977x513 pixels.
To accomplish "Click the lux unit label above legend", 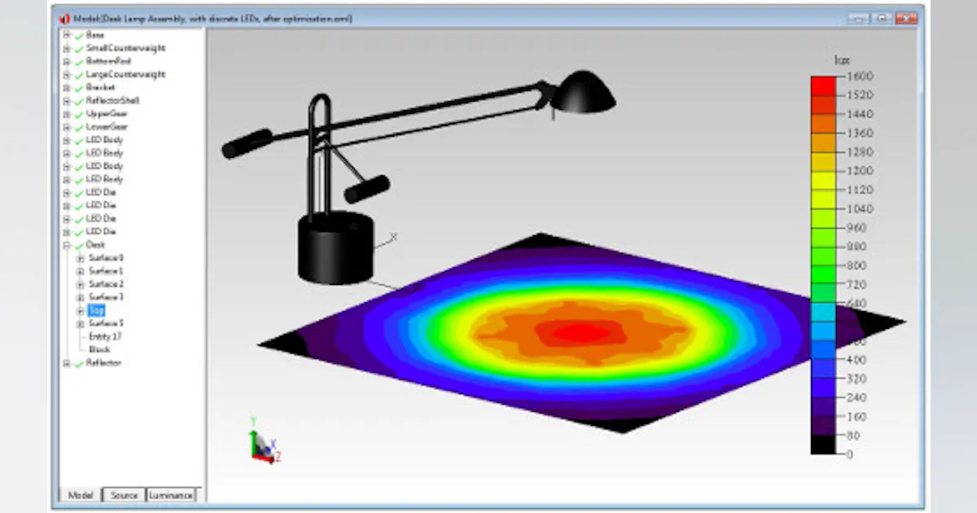I will (x=842, y=59).
